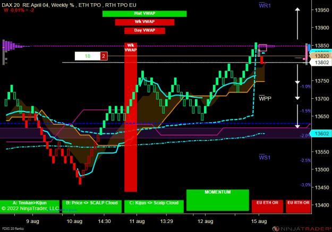Click the red 2 counter box
This screenshot has height=232, width=332.
pyautogui.click(x=104, y=56)
